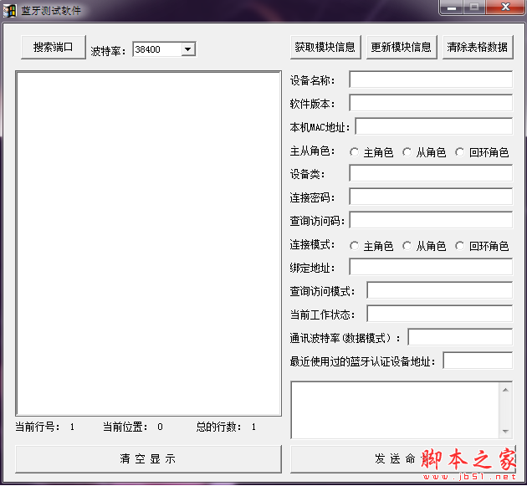Focus the 软件版本 input field
Viewport: 527px width, 486px height.
coord(431,103)
